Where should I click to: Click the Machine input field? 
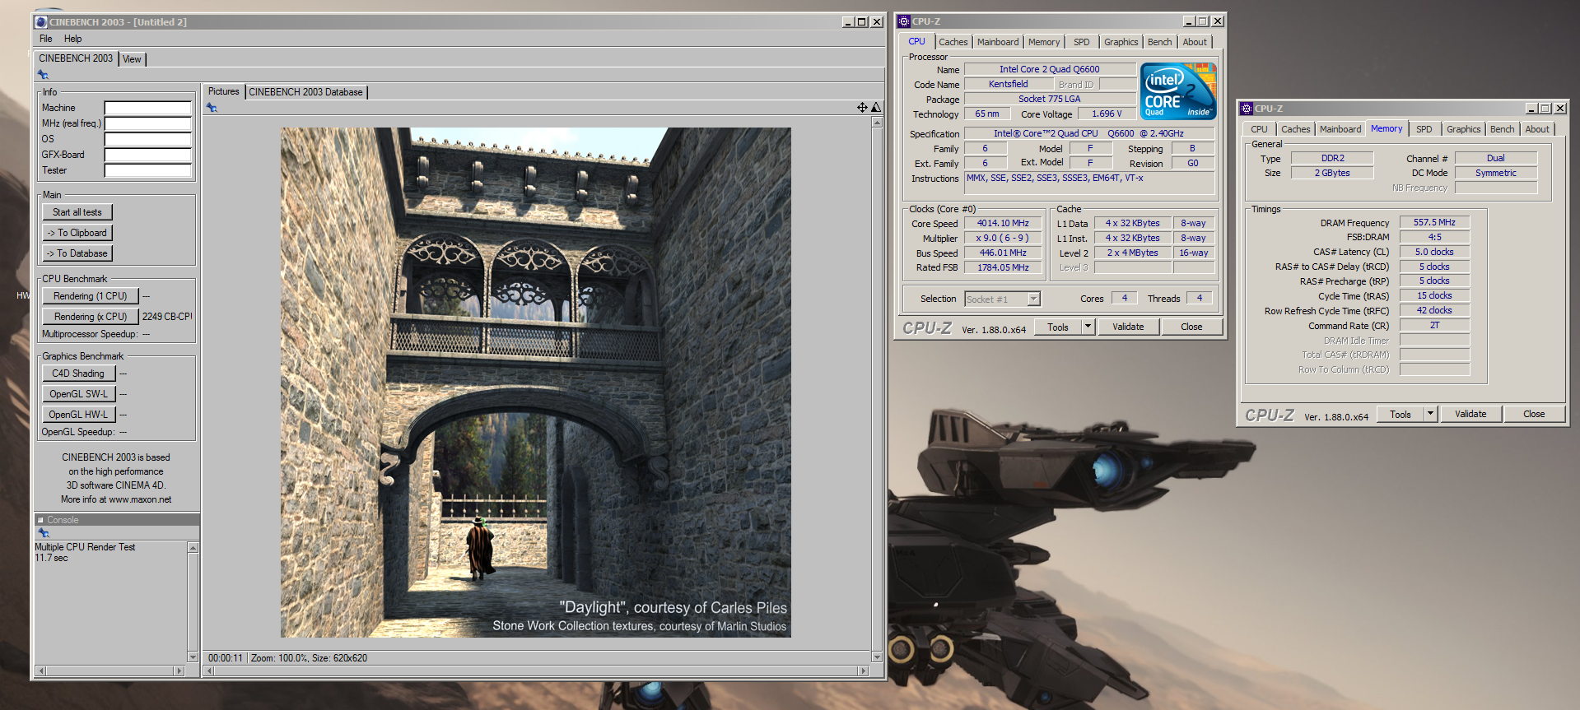click(148, 108)
